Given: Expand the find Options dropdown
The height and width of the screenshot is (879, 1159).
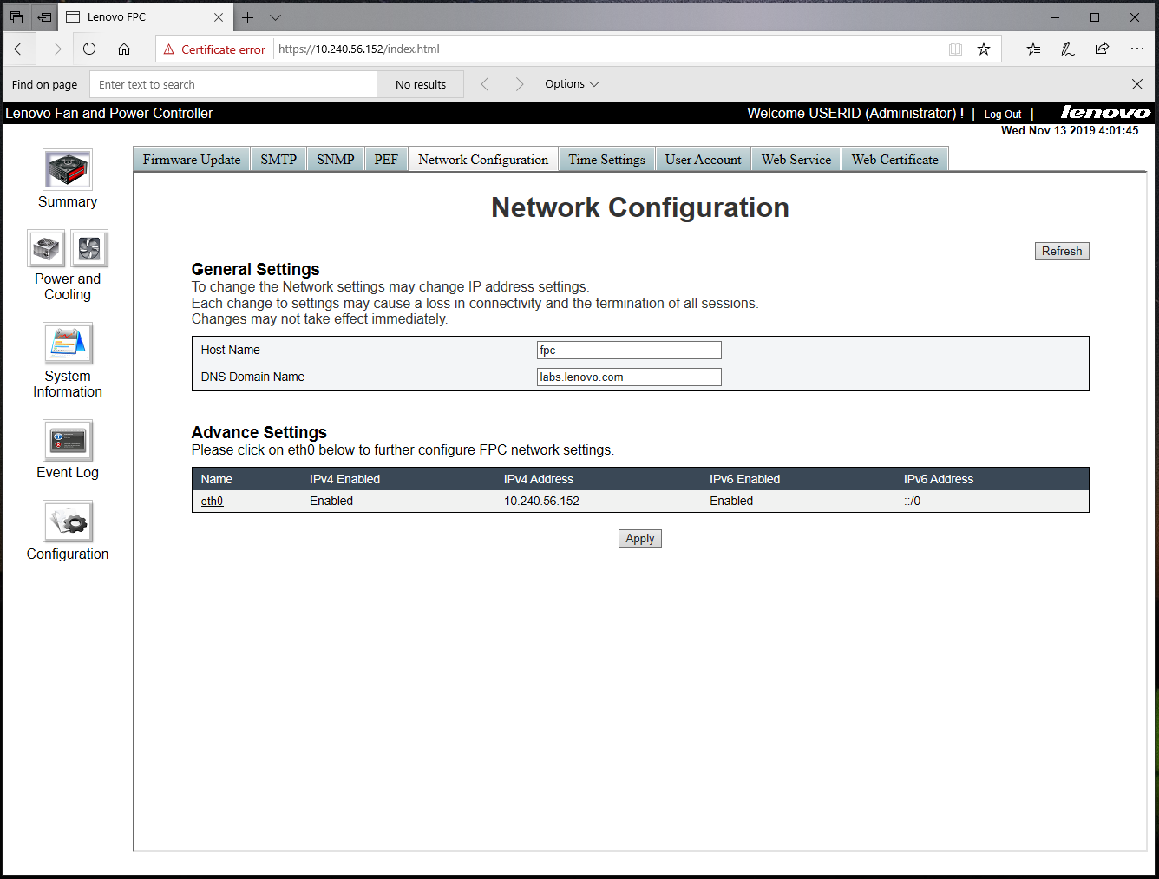Looking at the screenshot, I should tap(572, 84).
